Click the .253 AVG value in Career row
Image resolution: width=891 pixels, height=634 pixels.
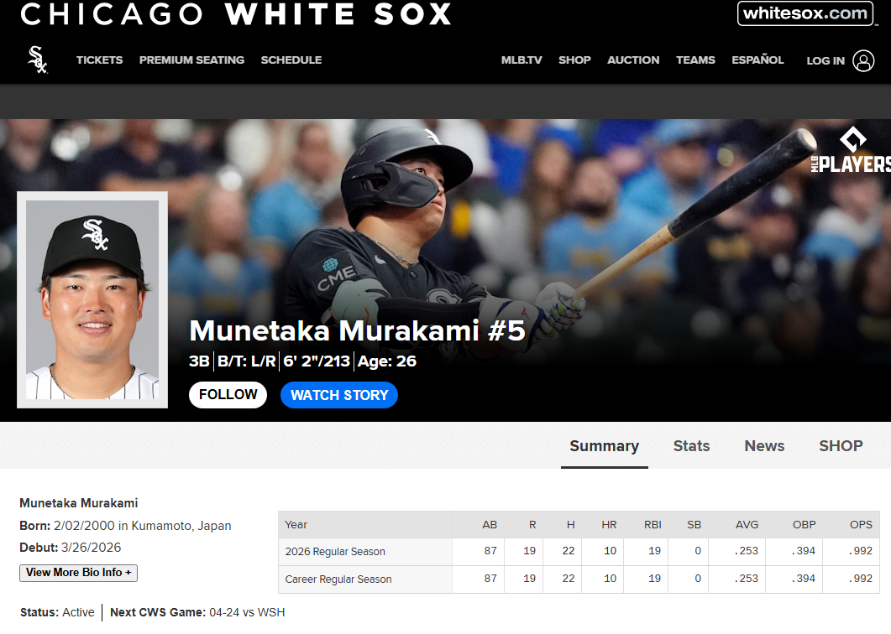tap(746, 579)
